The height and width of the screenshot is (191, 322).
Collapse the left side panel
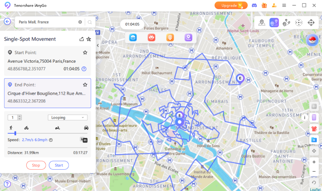[x=98, y=45]
